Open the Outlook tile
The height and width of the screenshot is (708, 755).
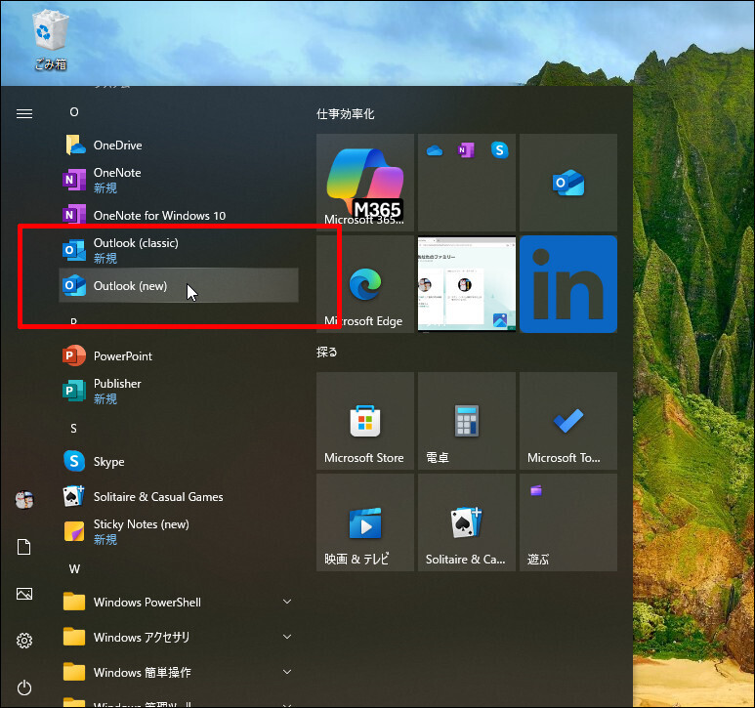pyautogui.click(x=568, y=183)
